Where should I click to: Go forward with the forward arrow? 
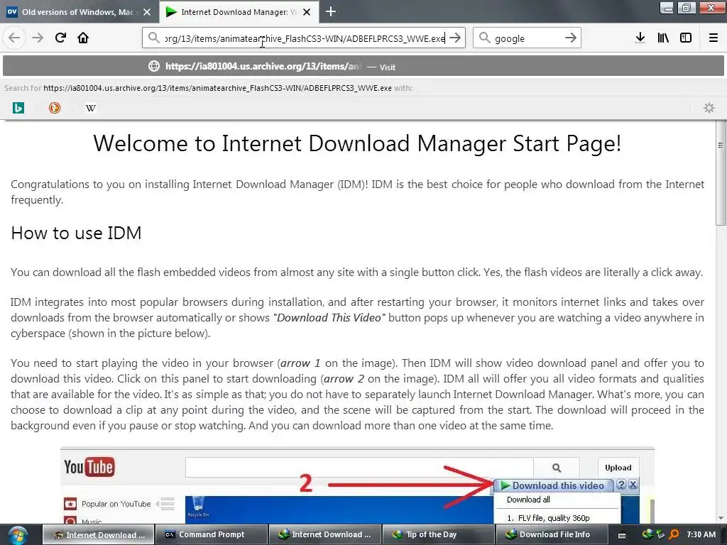point(38,38)
